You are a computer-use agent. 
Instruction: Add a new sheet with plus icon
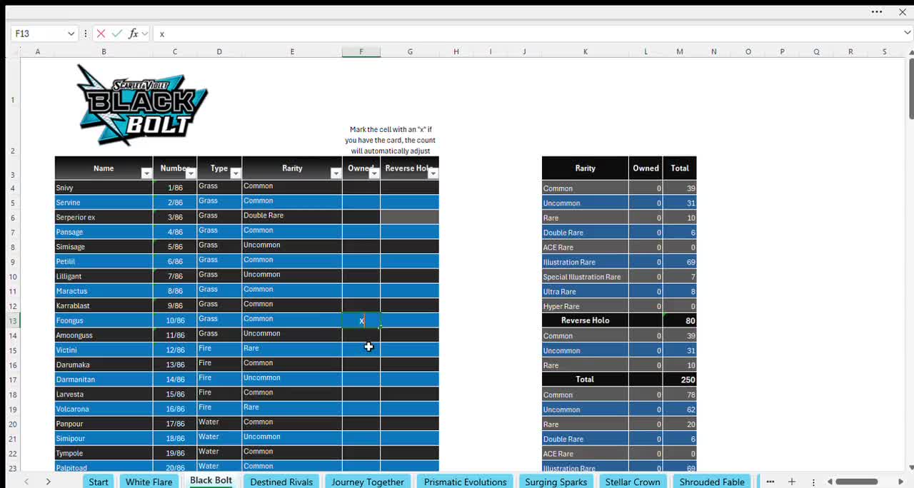click(791, 482)
